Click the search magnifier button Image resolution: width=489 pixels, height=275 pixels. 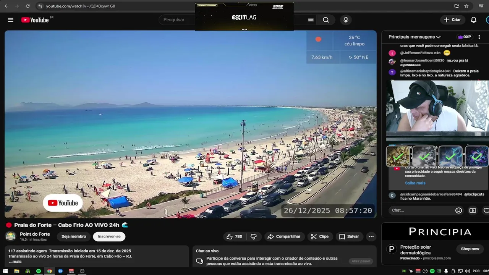(x=326, y=20)
